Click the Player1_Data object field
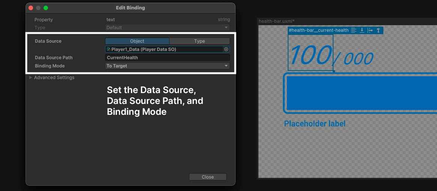This screenshot has width=437, height=191. pos(168,50)
